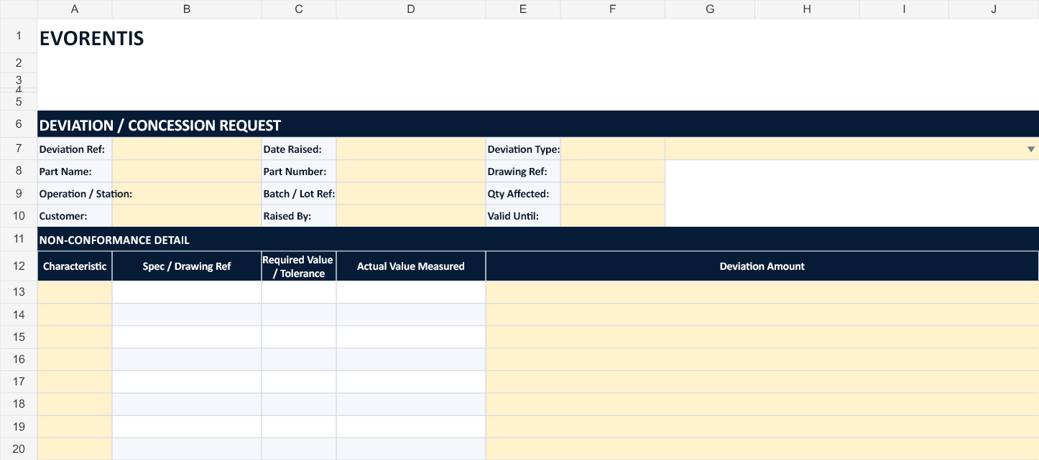The image size is (1039, 460).
Task: Click the Operation / Station: label
Action: point(86,194)
